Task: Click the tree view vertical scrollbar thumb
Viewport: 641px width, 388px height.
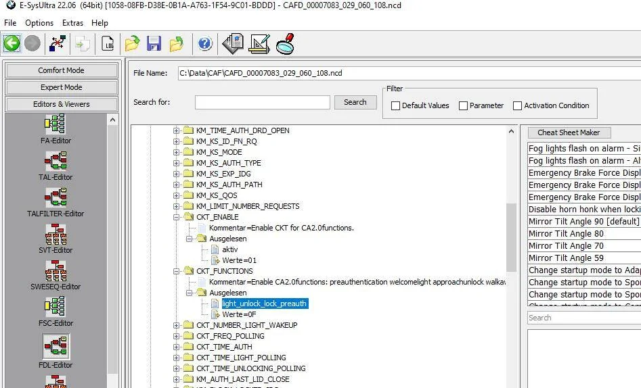Action: (x=511, y=237)
